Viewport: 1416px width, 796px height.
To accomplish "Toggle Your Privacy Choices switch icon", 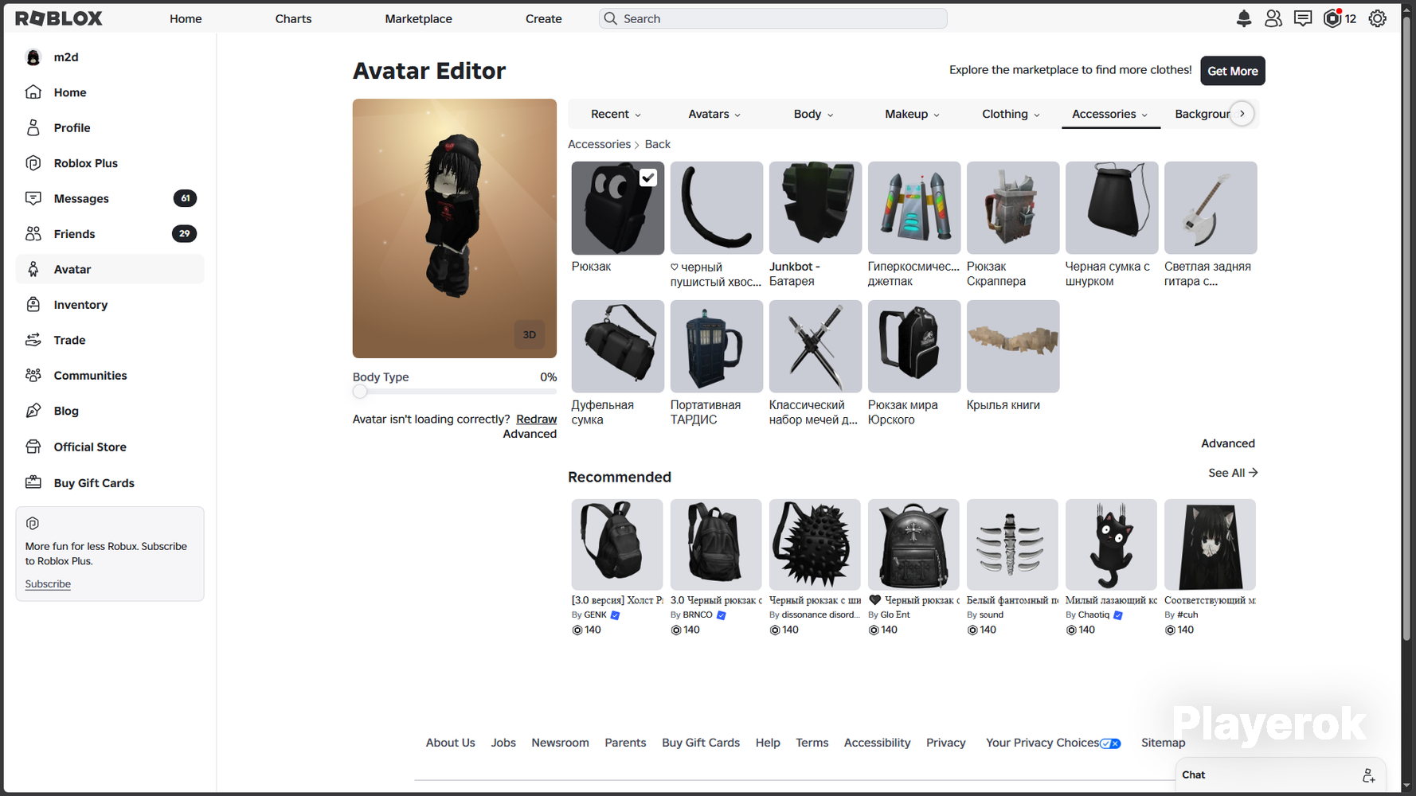I will click(1110, 743).
